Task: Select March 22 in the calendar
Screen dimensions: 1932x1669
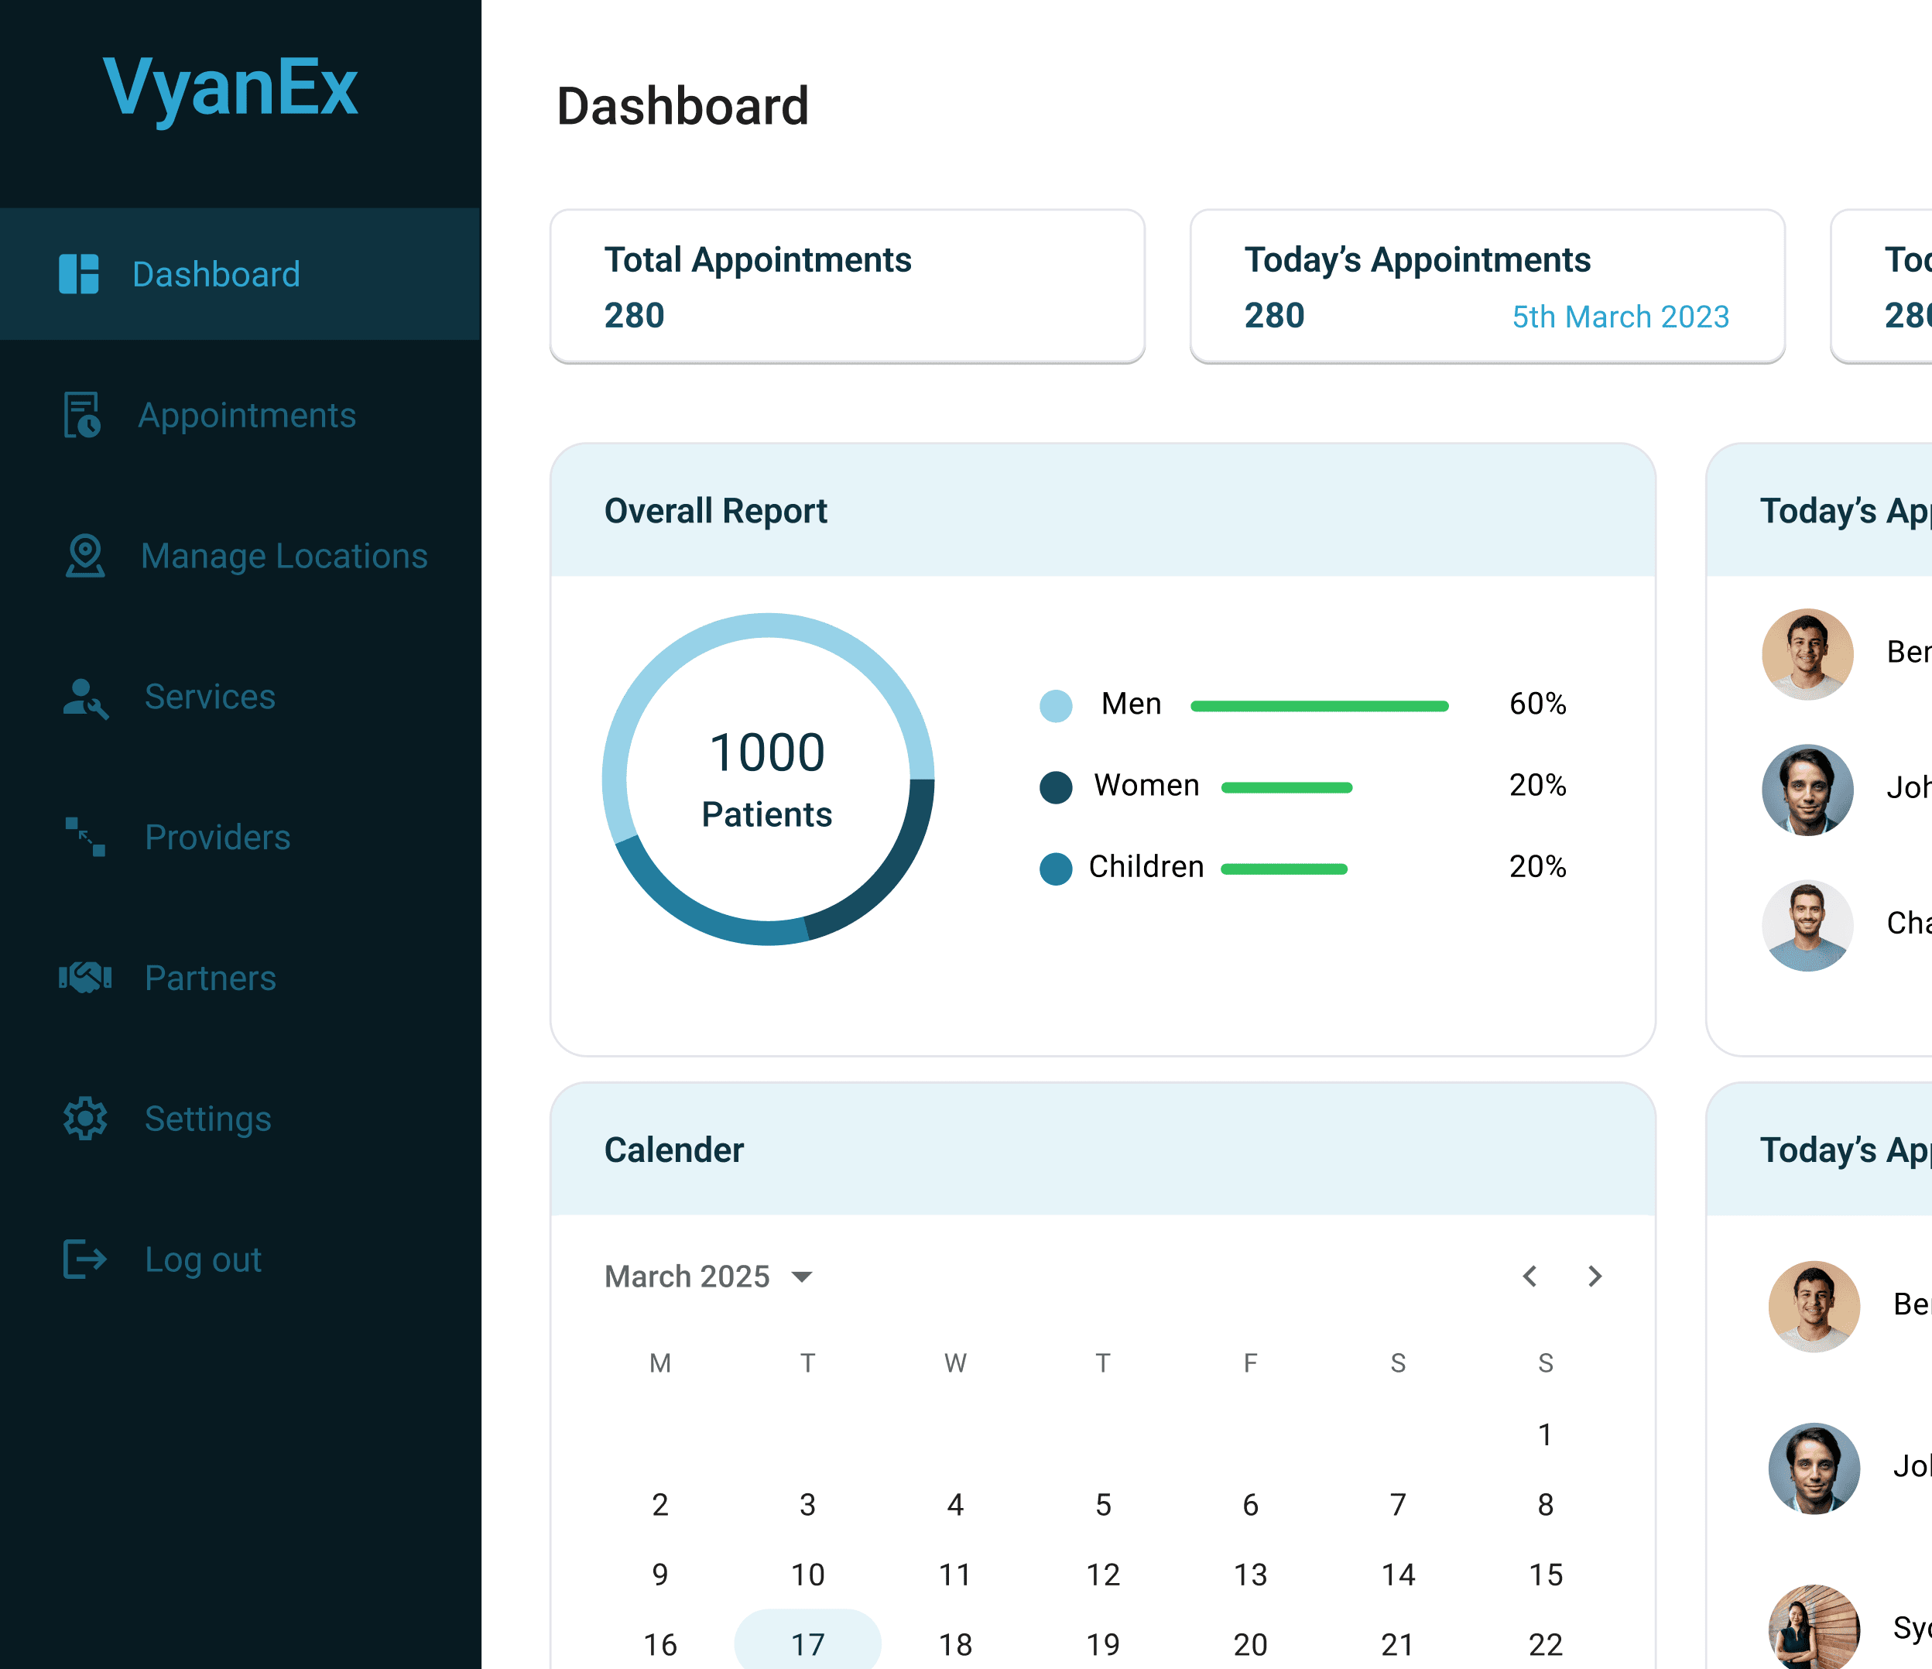Action: click(x=1545, y=1645)
